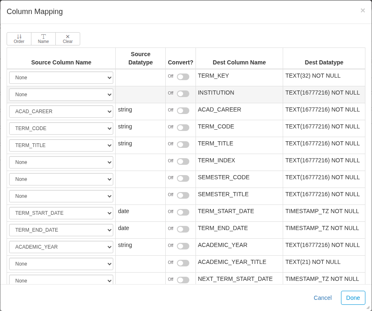Enable Convert for ACAD_CAREER row

coord(183,111)
